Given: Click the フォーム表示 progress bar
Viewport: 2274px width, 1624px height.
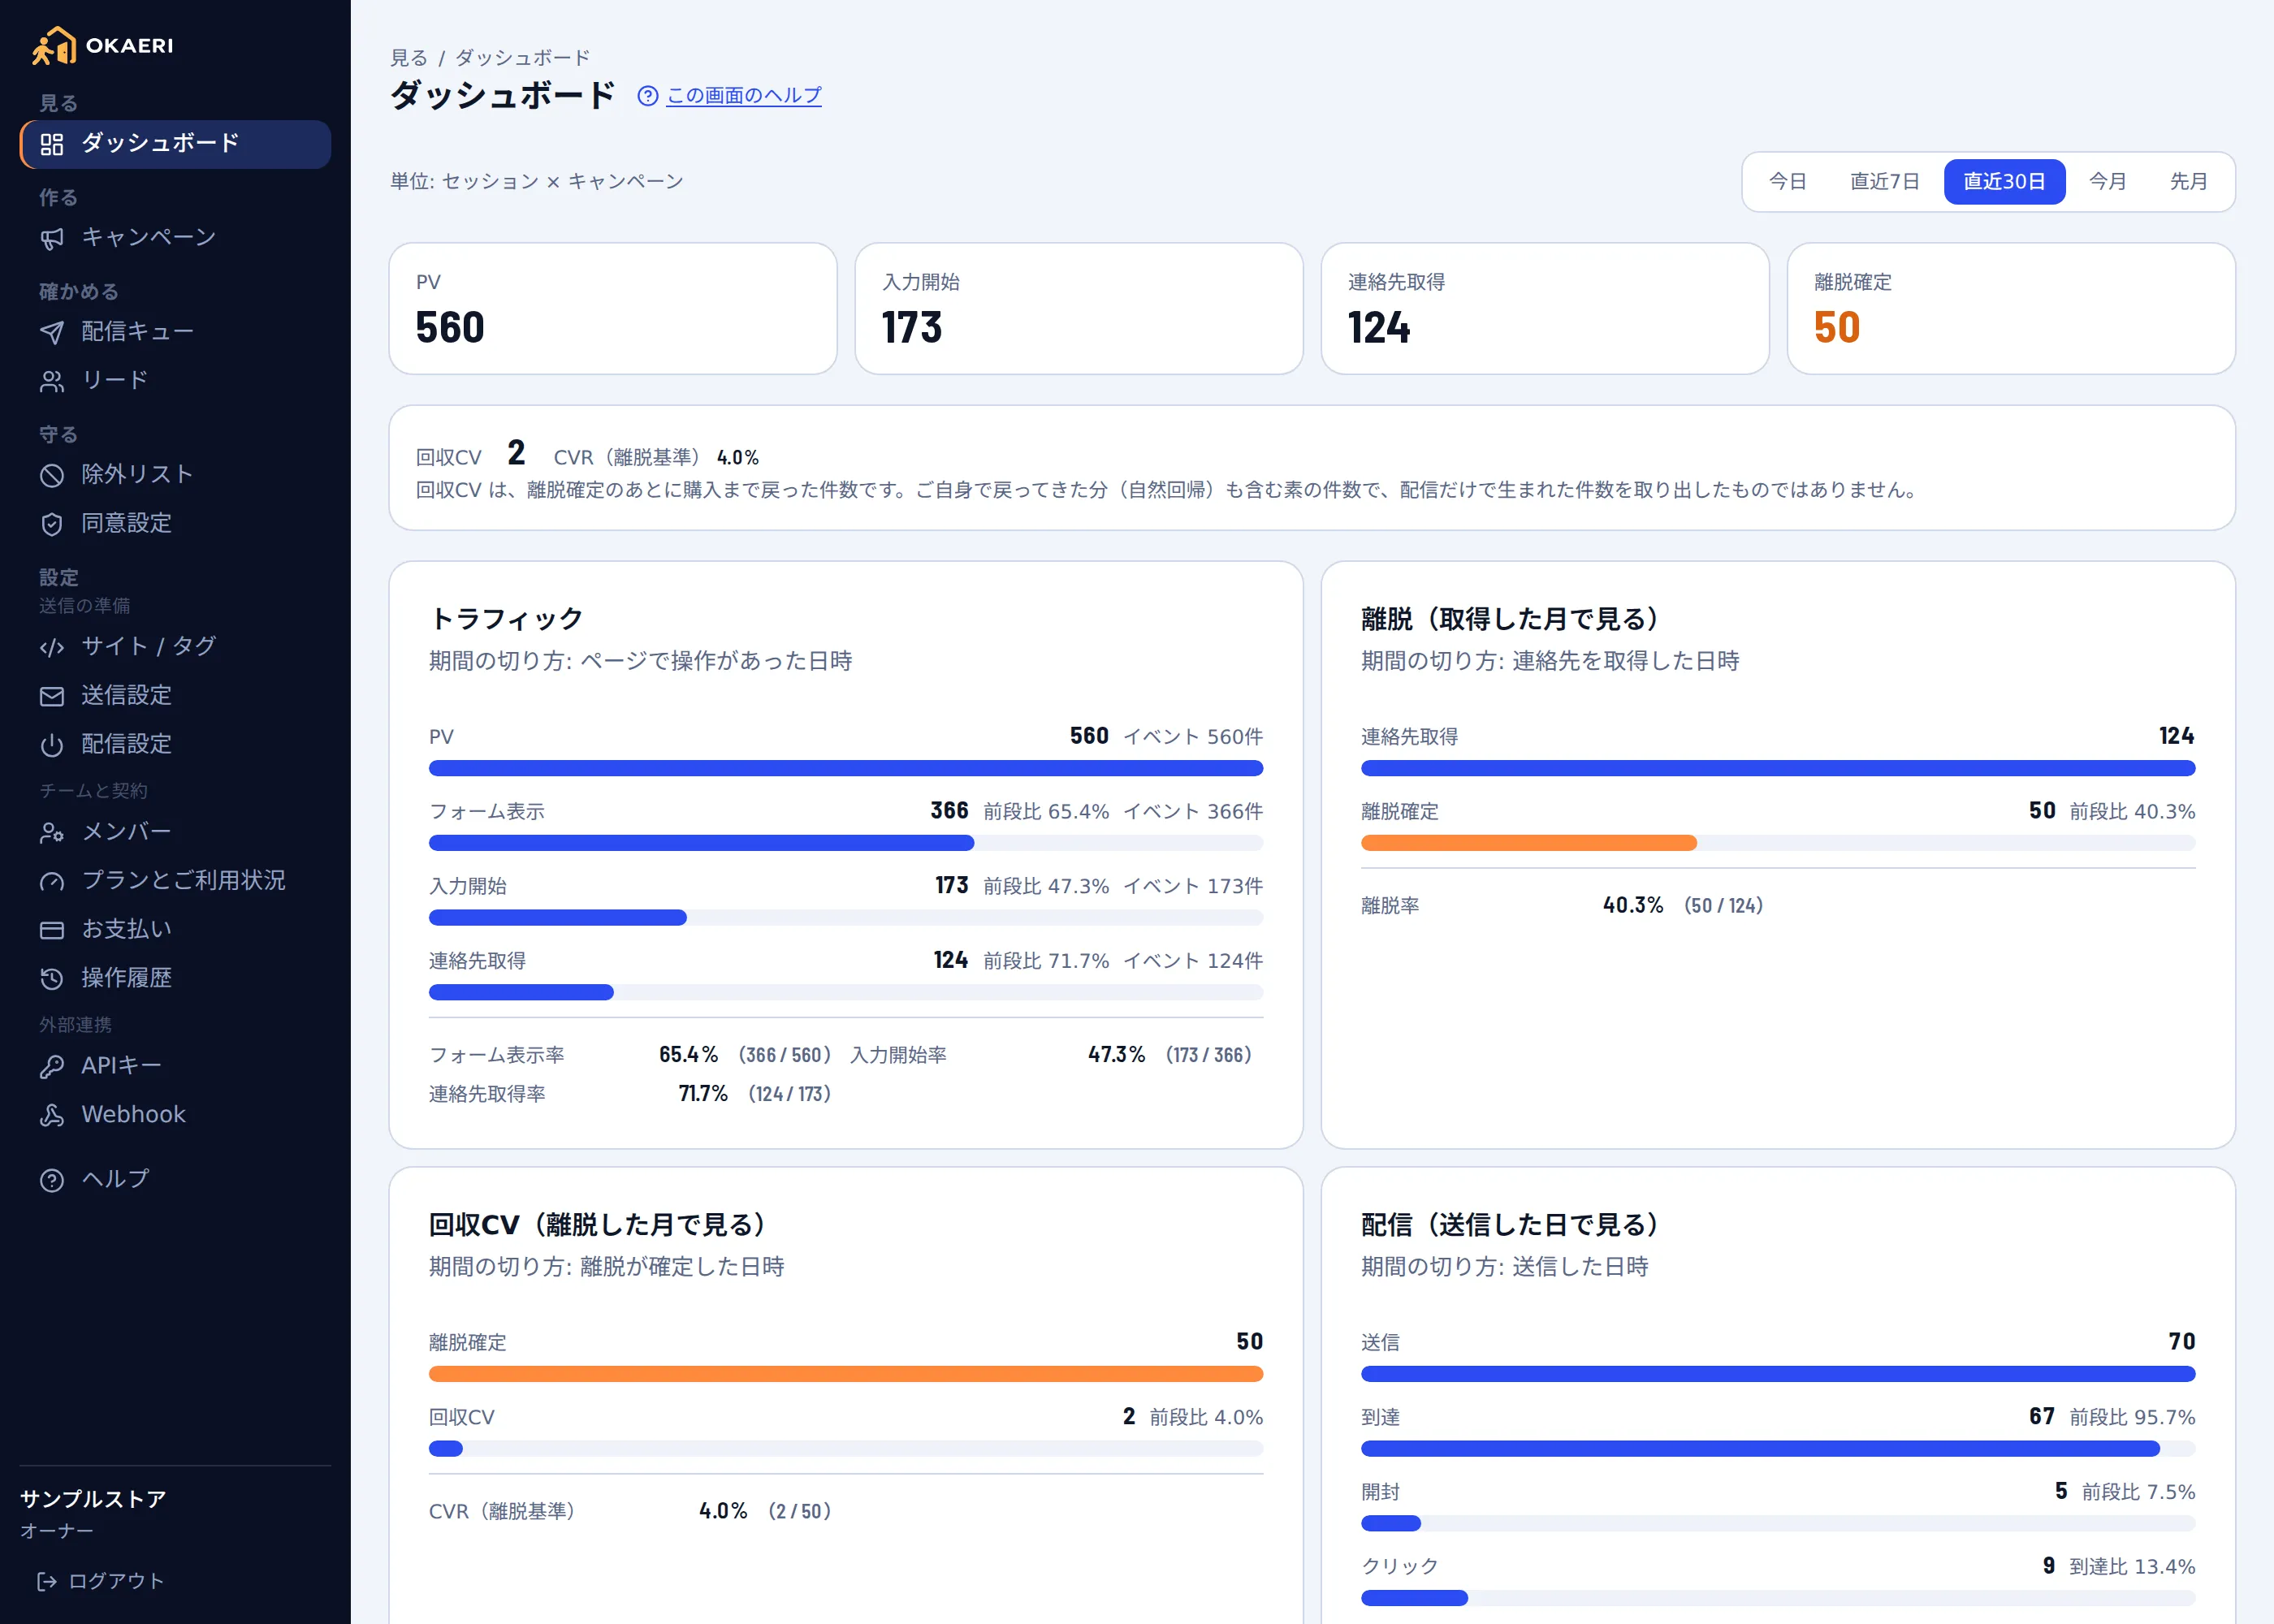Looking at the screenshot, I should coord(846,843).
